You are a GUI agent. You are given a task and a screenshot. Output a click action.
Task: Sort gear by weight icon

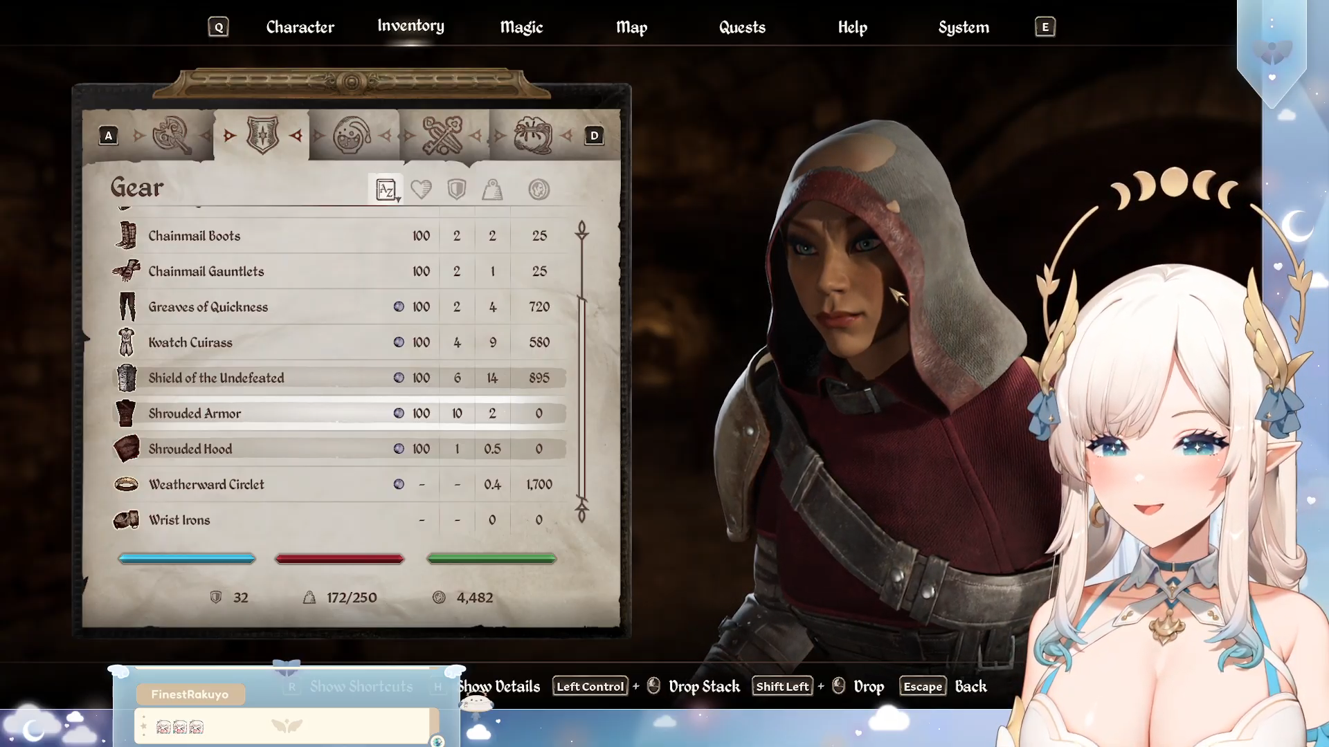[492, 189]
